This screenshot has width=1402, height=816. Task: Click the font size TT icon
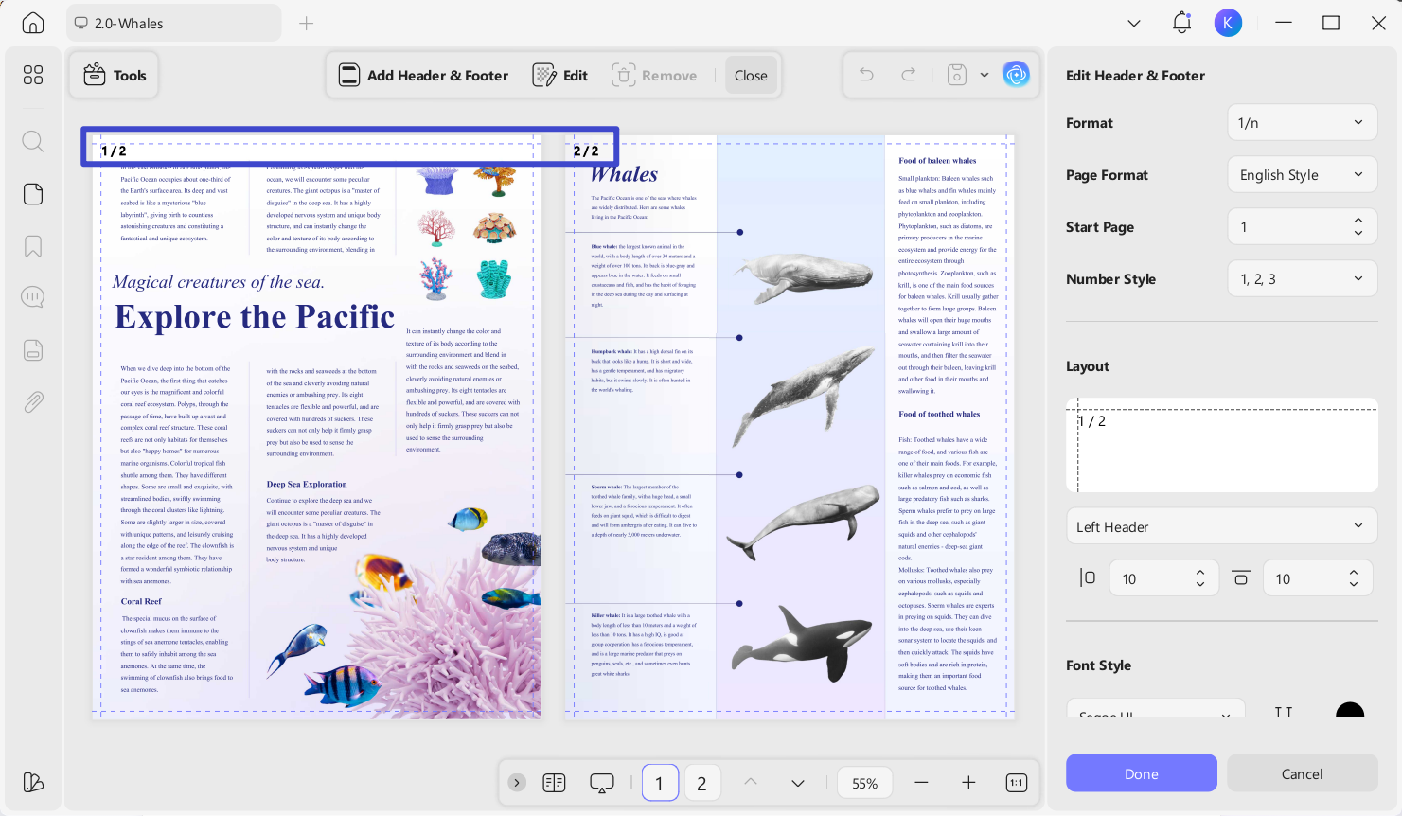coord(1284,712)
